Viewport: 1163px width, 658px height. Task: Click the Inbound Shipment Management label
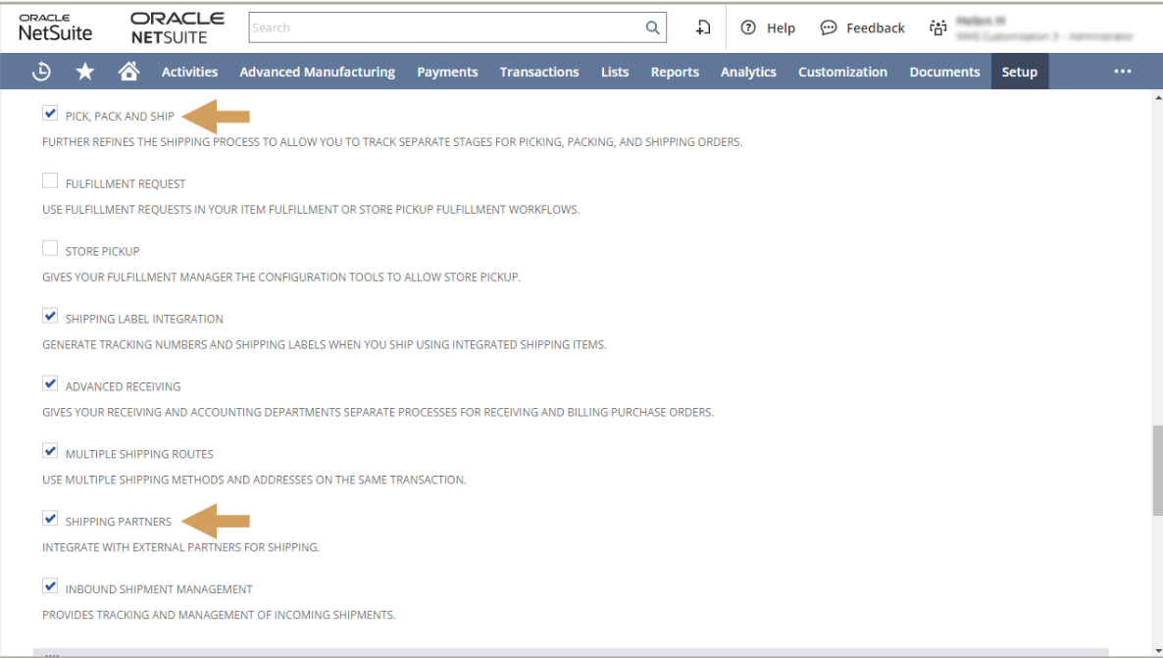(x=159, y=589)
